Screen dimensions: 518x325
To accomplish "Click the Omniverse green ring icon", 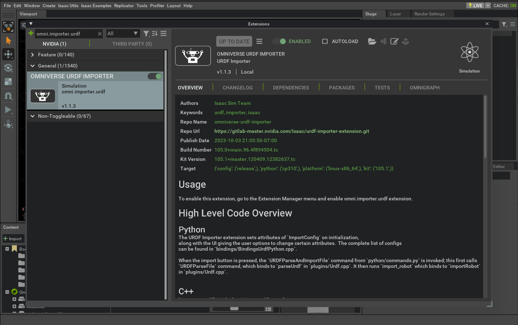I will point(14,292).
